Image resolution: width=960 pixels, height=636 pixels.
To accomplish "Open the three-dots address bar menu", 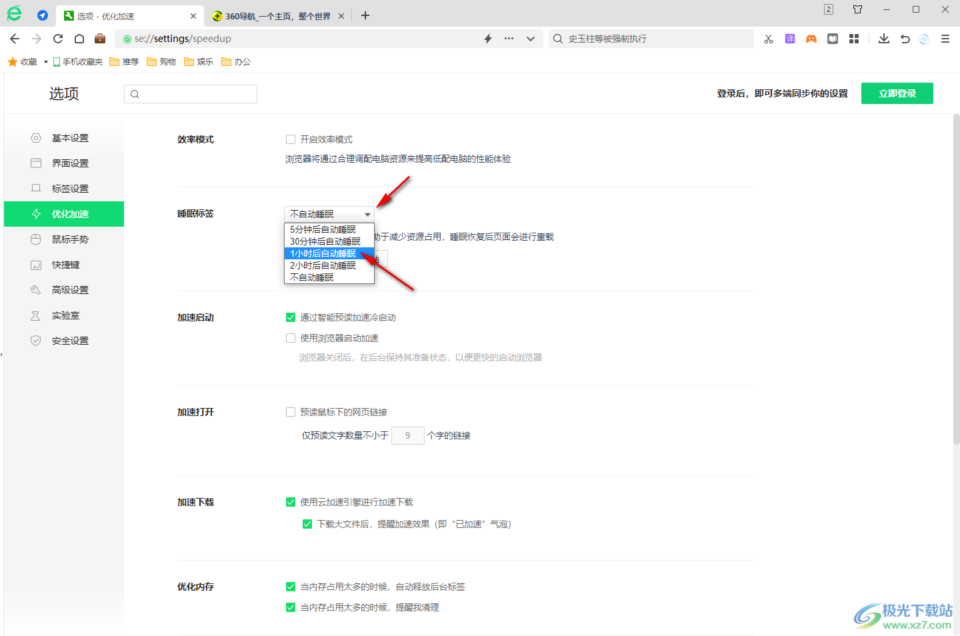I will (x=509, y=39).
